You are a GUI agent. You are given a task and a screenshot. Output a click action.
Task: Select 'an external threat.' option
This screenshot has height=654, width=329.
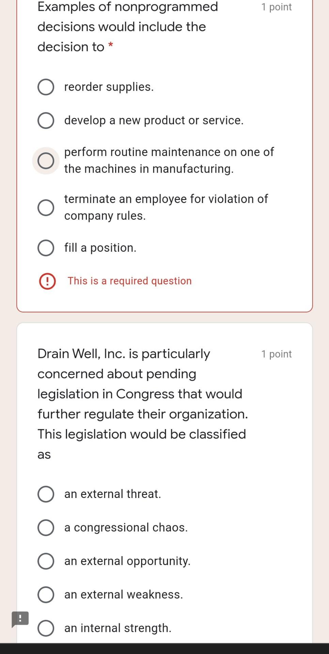pyautogui.click(x=46, y=494)
